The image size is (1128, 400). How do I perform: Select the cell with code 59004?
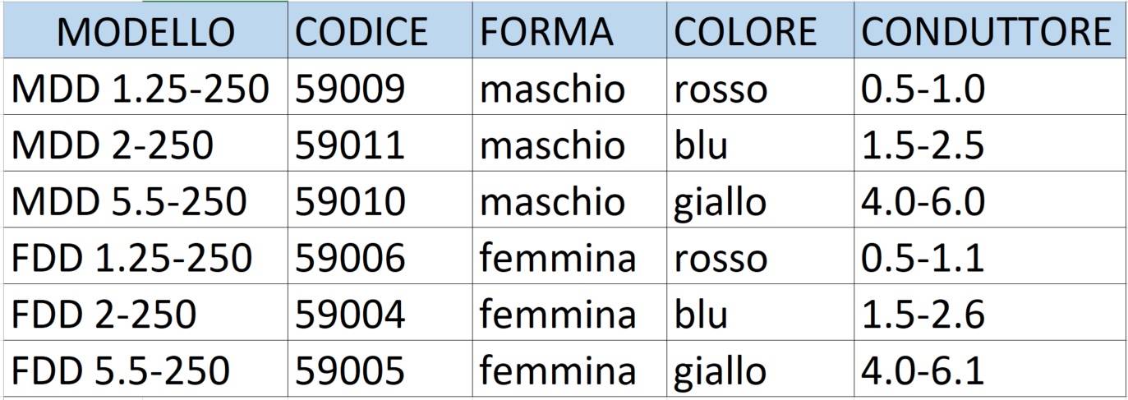click(380, 314)
